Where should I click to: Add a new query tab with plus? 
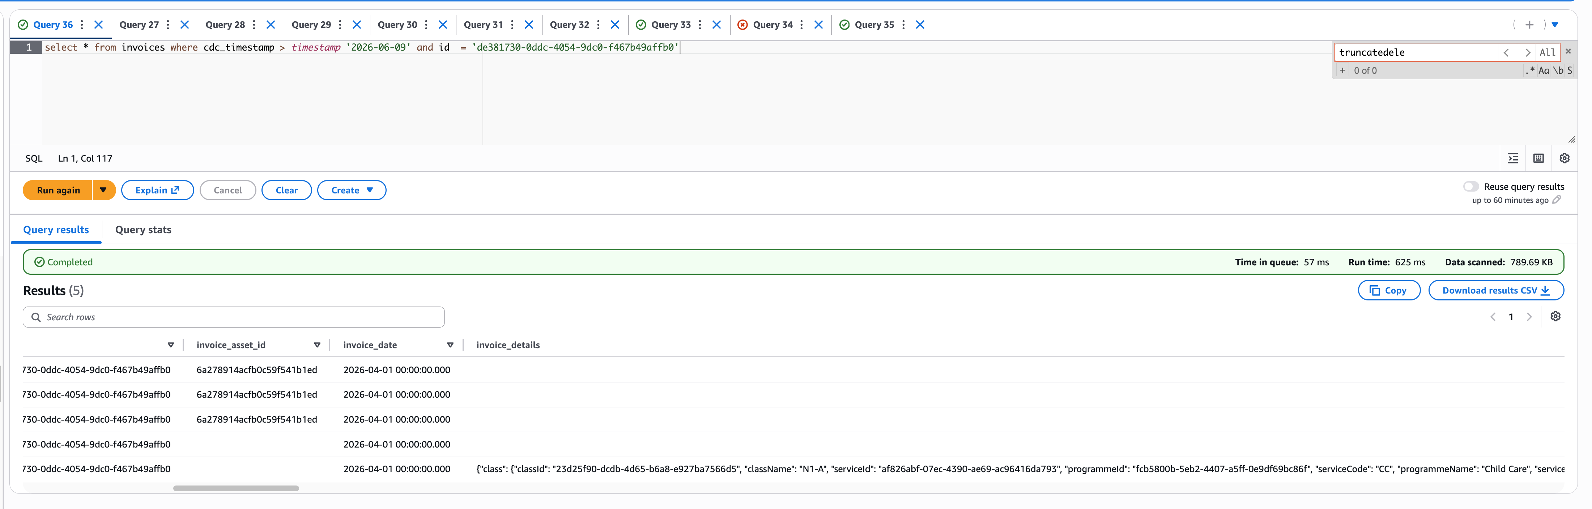point(1529,25)
